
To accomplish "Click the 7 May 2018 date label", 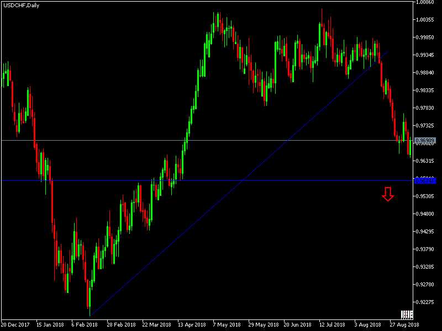I will point(227,324).
